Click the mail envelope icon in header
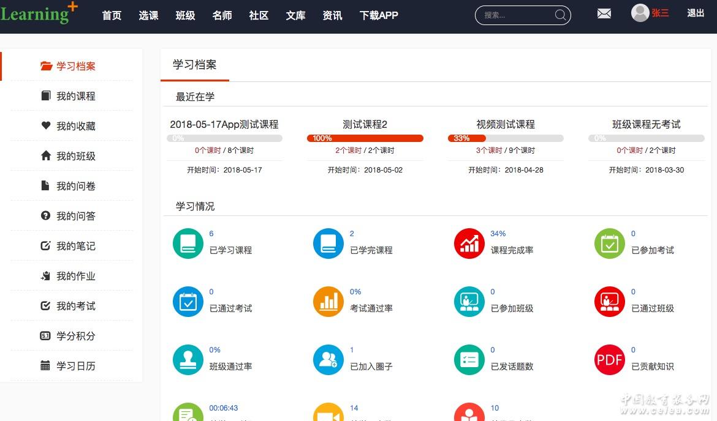 pos(604,13)
